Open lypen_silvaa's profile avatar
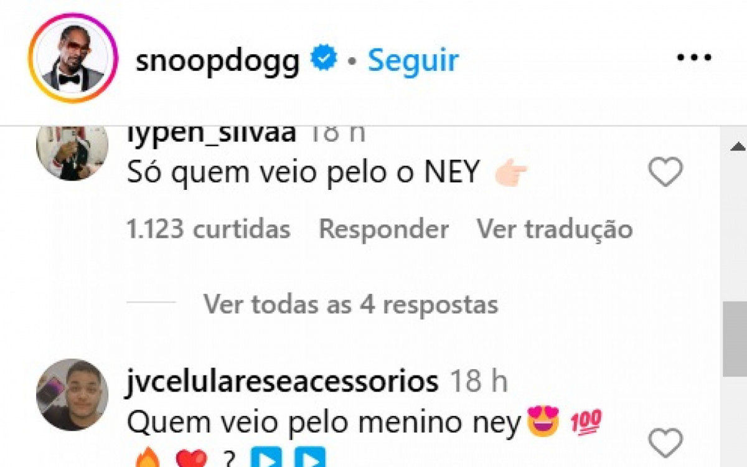 [x=72, y=153]
